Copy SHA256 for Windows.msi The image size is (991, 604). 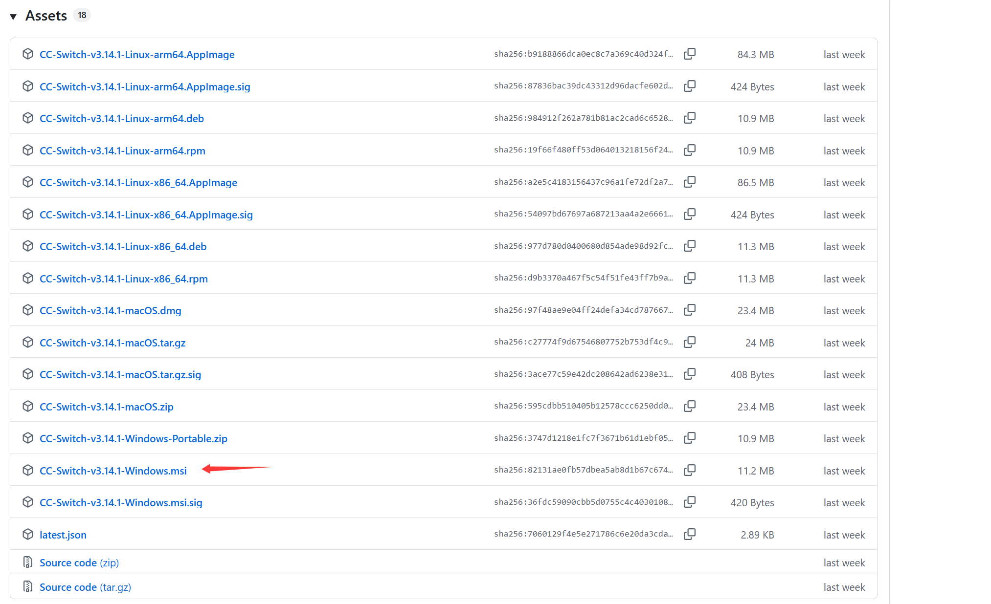click(x=690, y=470)
